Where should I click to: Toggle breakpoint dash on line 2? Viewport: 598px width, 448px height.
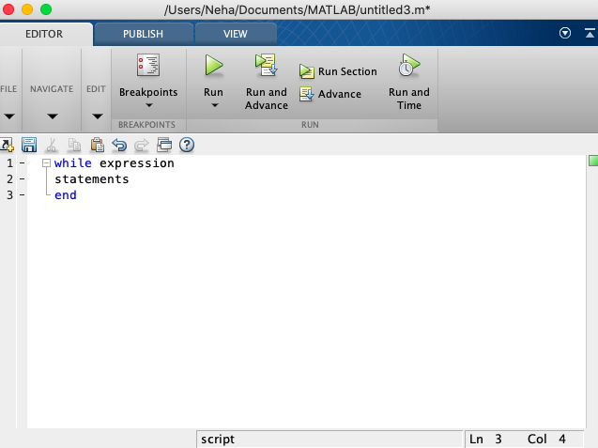point(23,179)
